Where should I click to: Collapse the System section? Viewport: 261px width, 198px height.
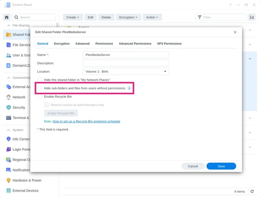8,130
